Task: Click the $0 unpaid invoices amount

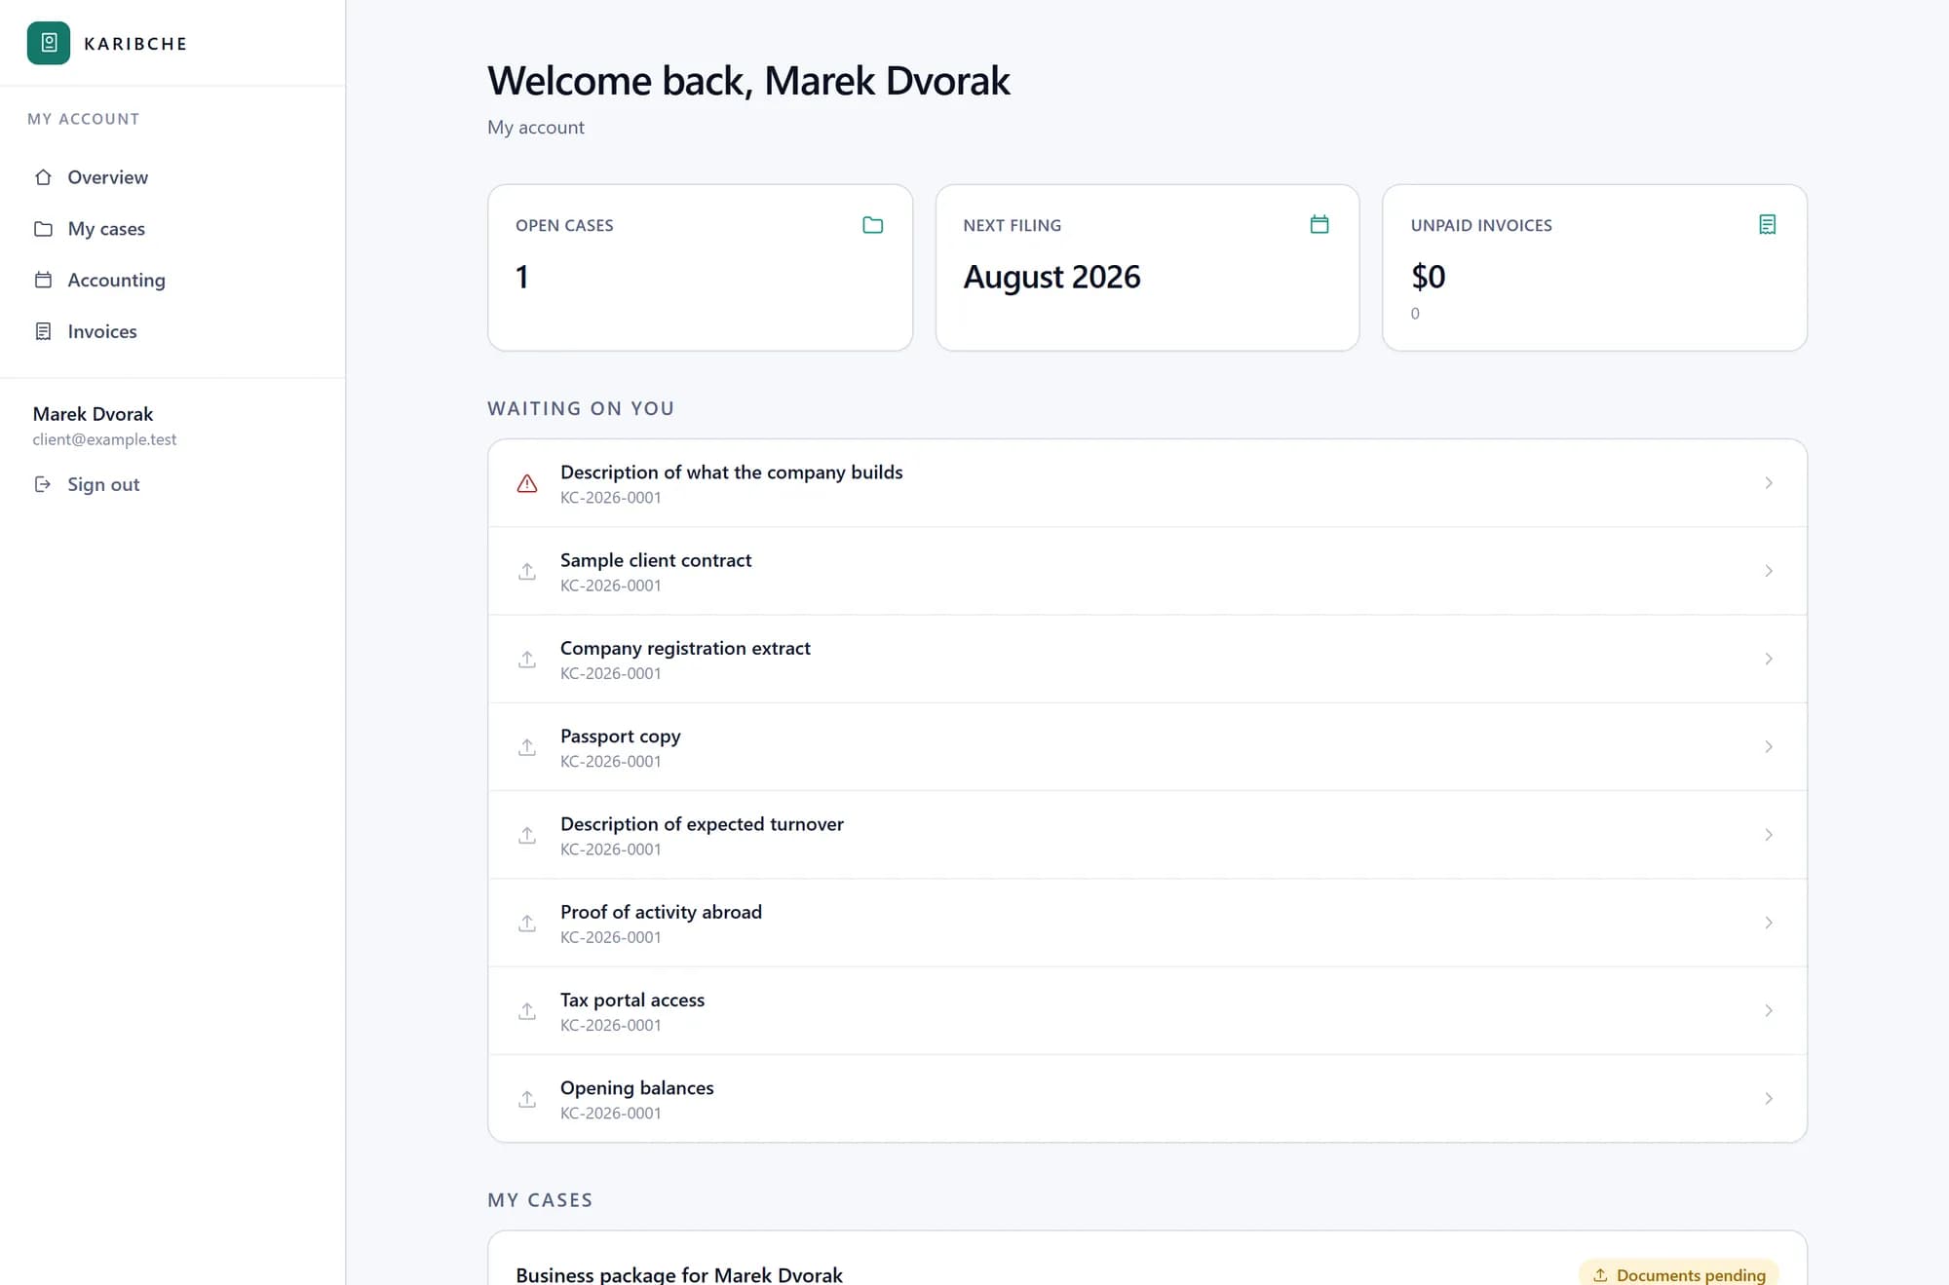Action: [x=1428, y=277]
